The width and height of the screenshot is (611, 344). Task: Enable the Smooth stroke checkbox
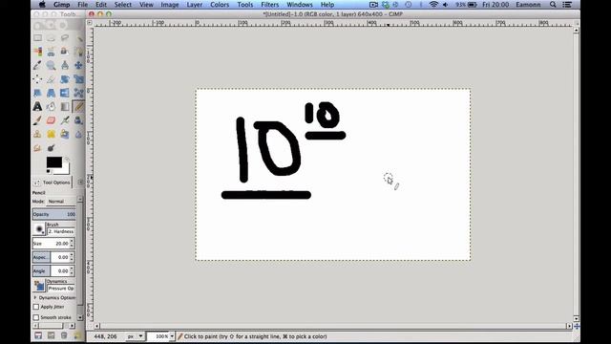tap(36, 317)
